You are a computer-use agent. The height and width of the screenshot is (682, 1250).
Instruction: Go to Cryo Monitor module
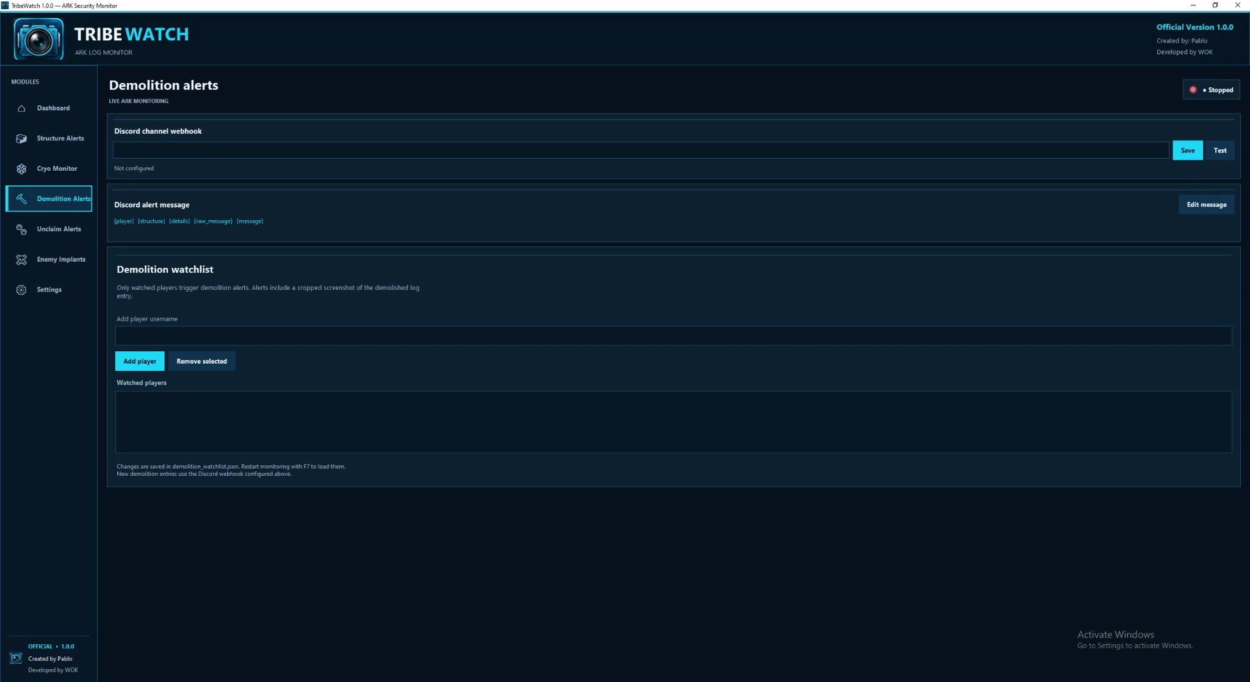57,169
